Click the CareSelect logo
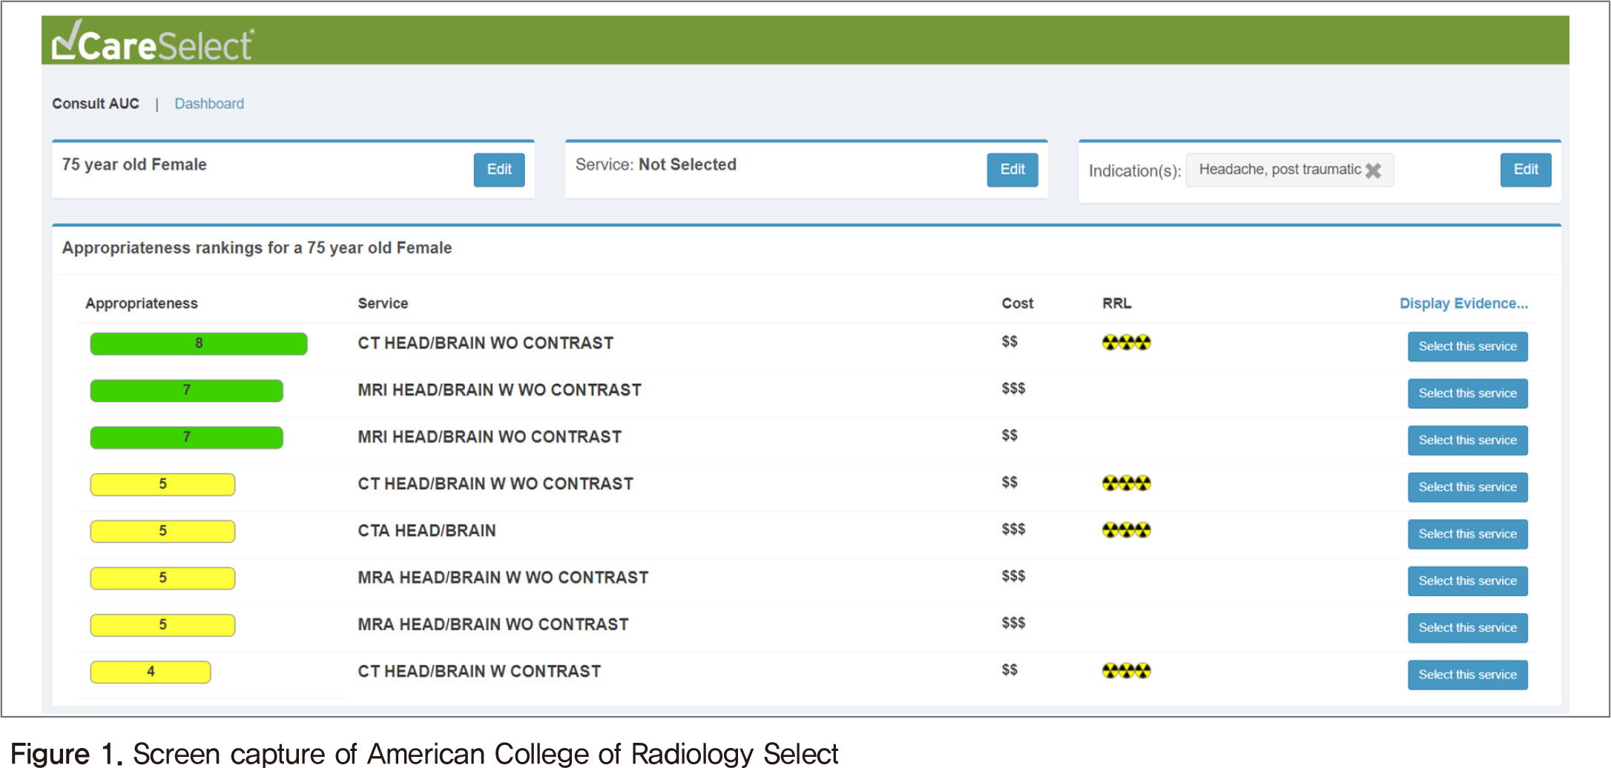The width and height of the screenshot is (1611, 768). pyautogui.click(x=153, y=41)
